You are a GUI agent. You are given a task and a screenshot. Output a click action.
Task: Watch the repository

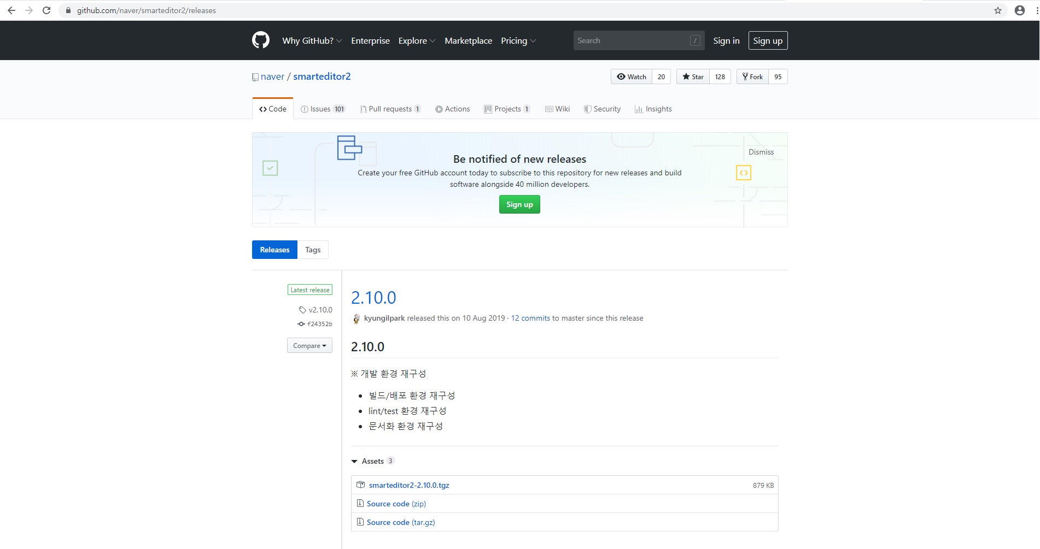632,76
